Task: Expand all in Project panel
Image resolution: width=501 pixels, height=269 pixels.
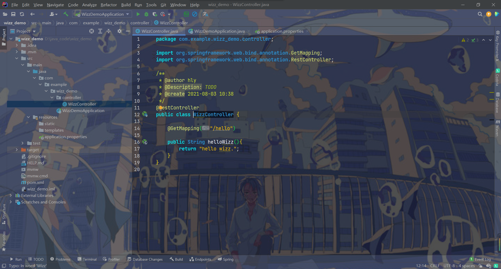Action: (x=100, y=31)
